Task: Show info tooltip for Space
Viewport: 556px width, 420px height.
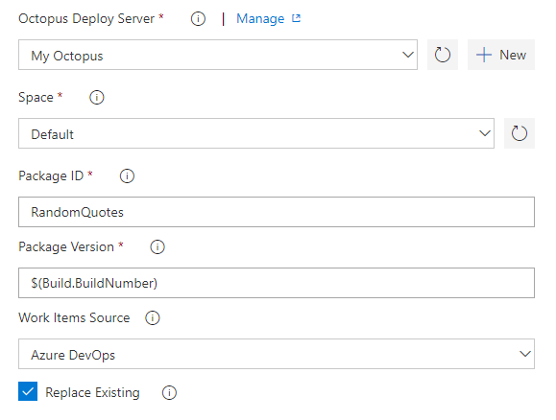Action: 96,98
